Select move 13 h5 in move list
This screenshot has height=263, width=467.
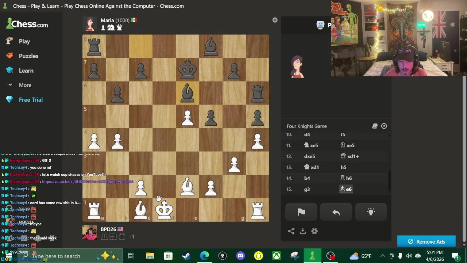point(343,167)
